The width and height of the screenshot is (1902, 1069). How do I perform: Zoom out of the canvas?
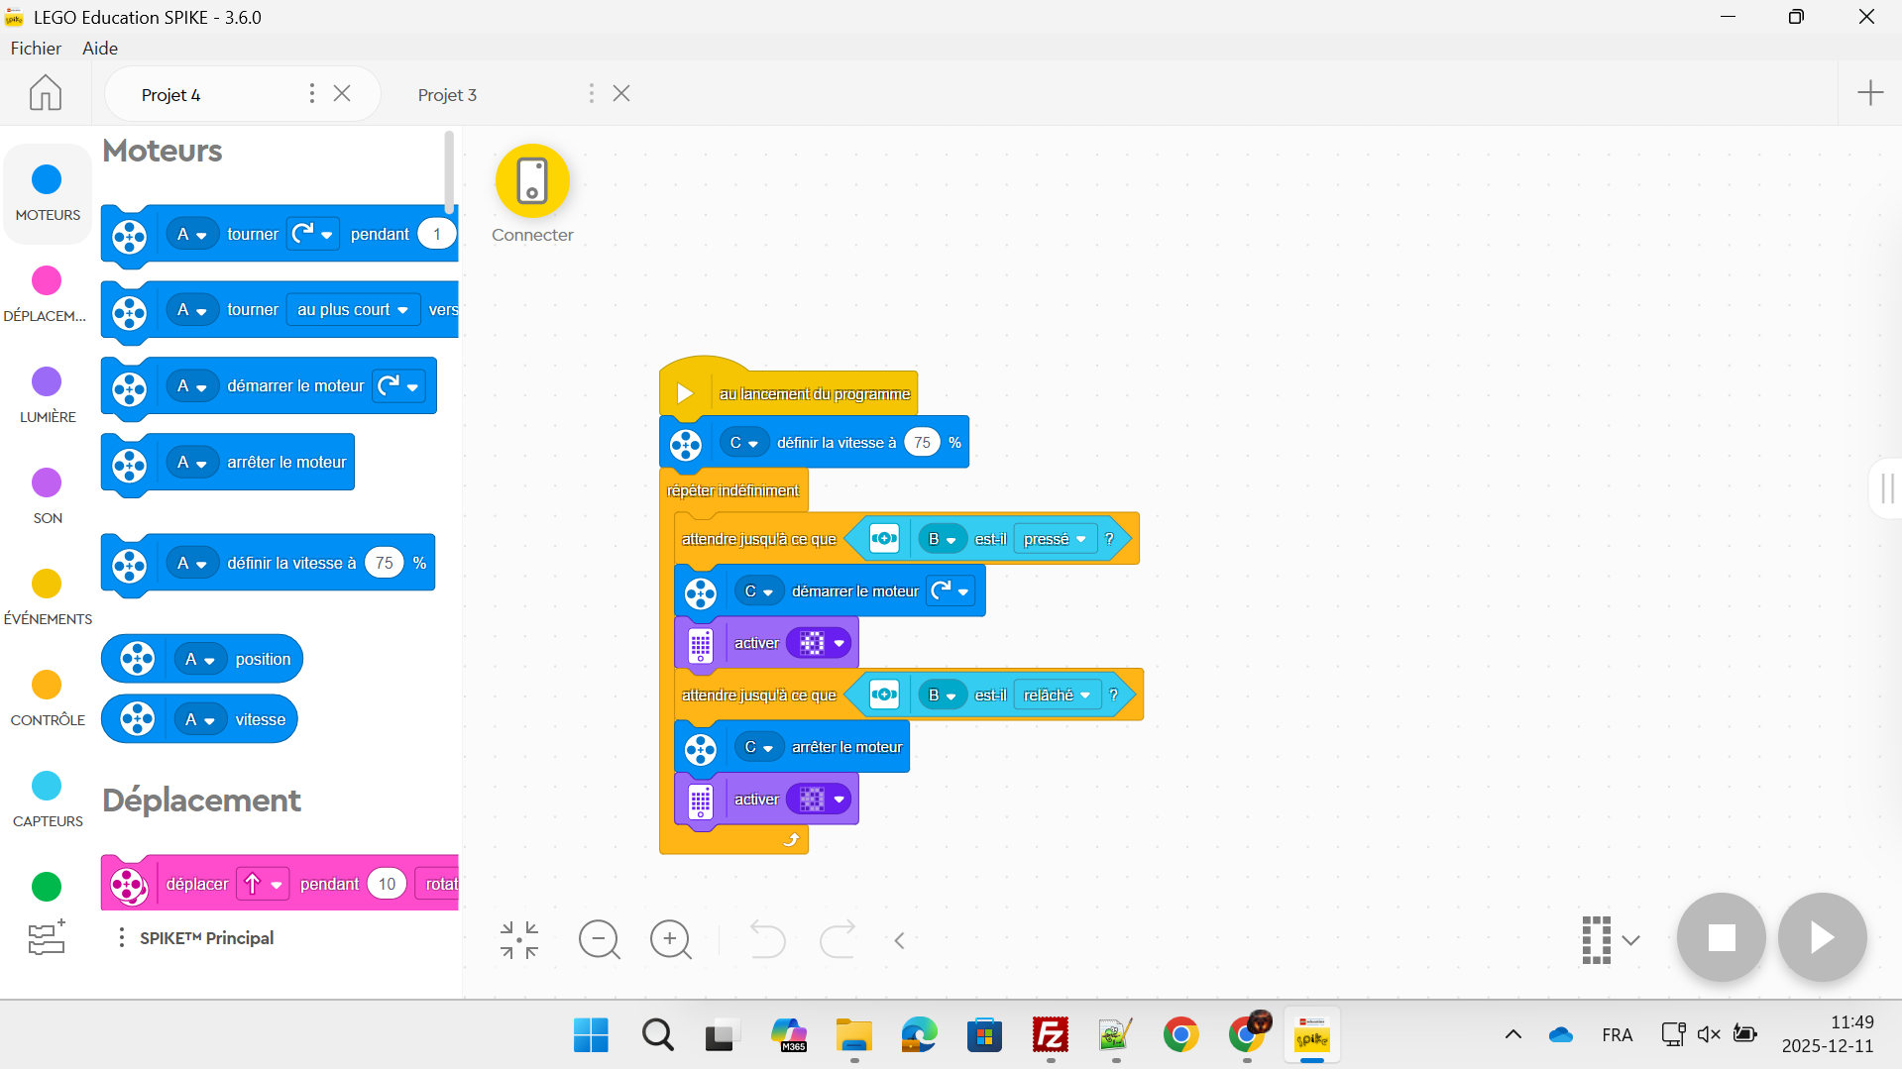pos(600,939)
